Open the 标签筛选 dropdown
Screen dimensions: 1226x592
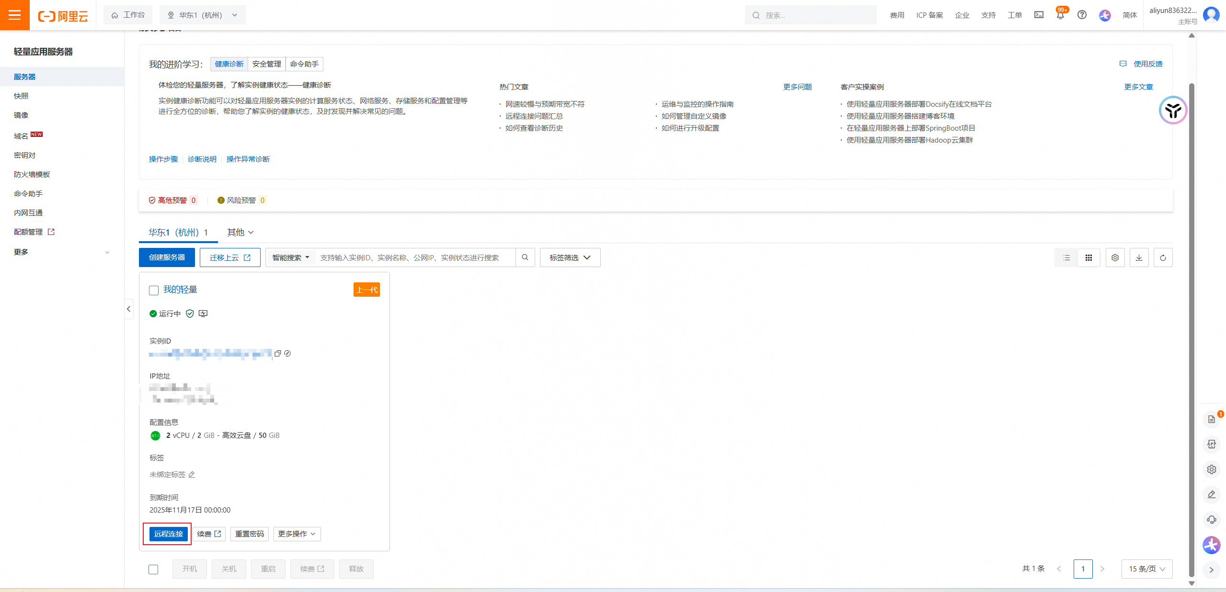pyautogui.click(x=570, y=257)
